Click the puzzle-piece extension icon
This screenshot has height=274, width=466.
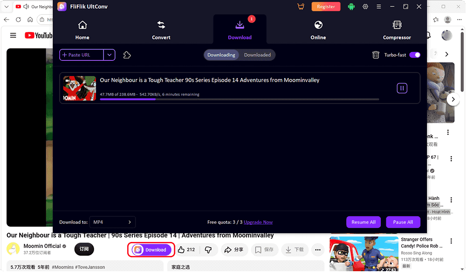(127, 55)
